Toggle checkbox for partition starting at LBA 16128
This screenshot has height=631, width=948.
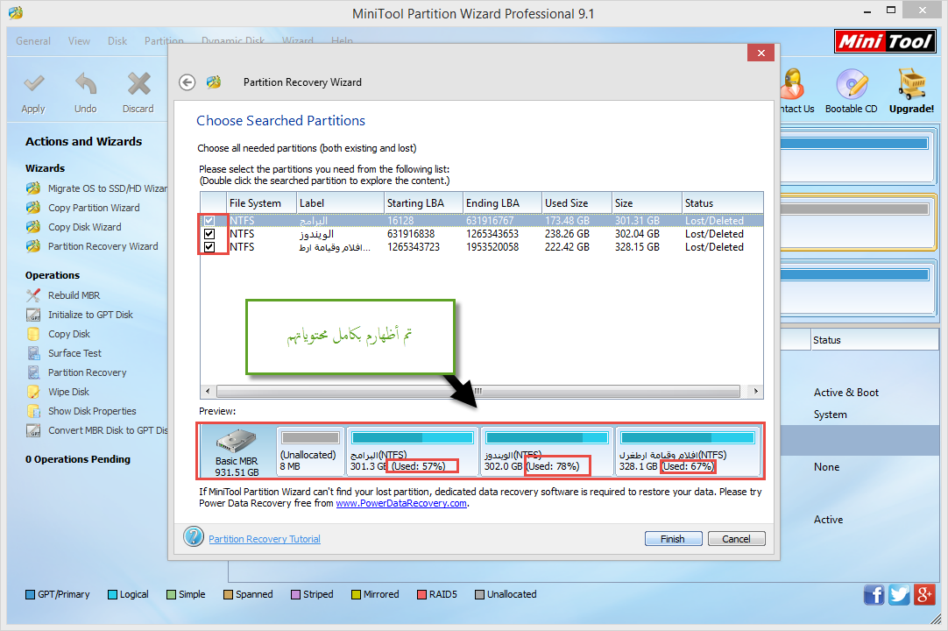pos(209,221)
